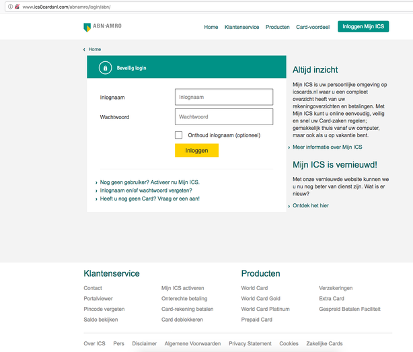The height and width of the screenshot is (352, 413).
Task: Open the Card deblokkeren footer link
Action: tap(182, 320)
